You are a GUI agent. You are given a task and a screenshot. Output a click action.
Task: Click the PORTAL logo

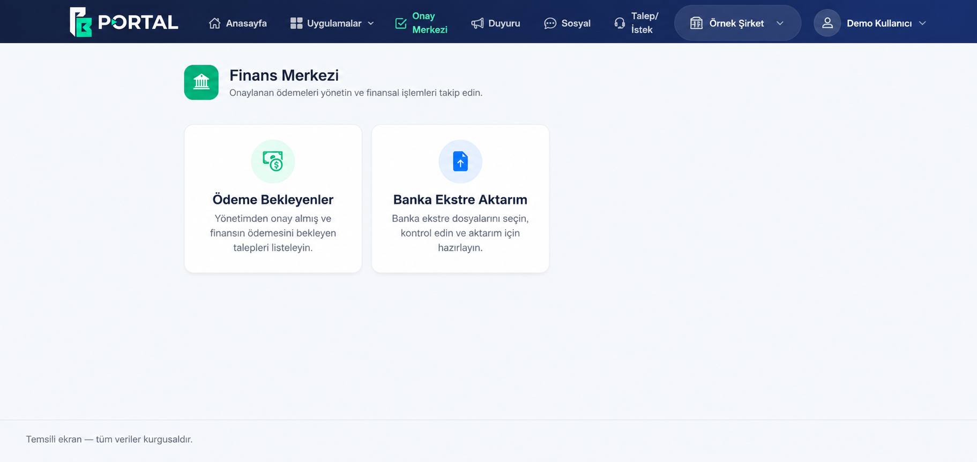(x=124, y=22)
